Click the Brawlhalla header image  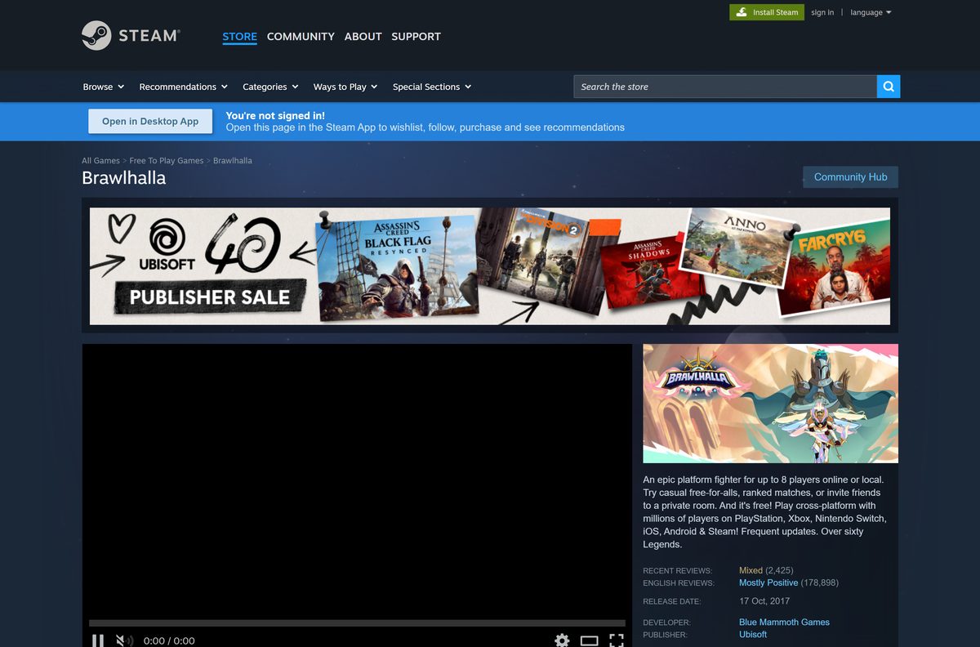click(x=770, y=404)
